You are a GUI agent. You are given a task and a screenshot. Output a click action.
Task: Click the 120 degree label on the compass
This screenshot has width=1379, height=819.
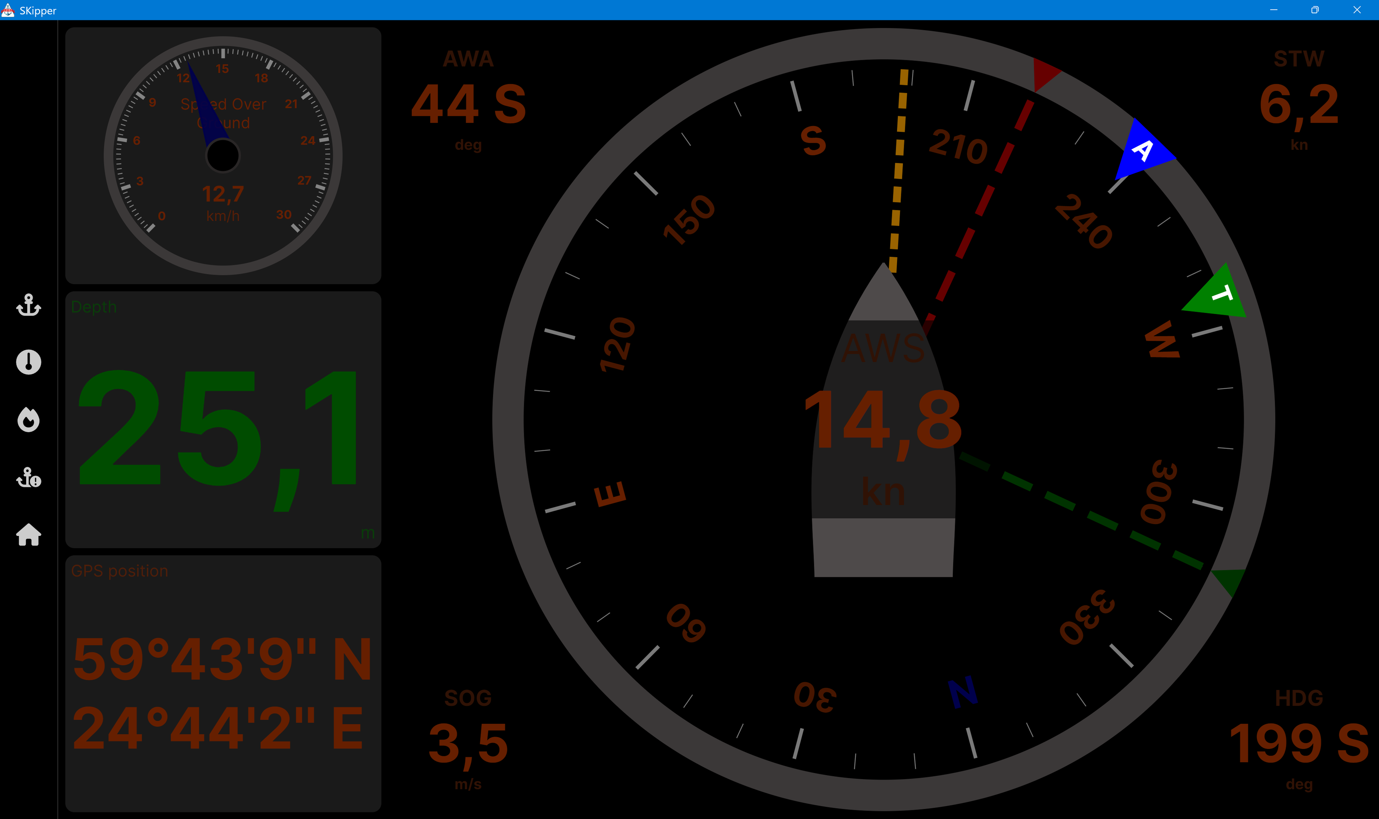pyautogui.click(x=617, y=344)
